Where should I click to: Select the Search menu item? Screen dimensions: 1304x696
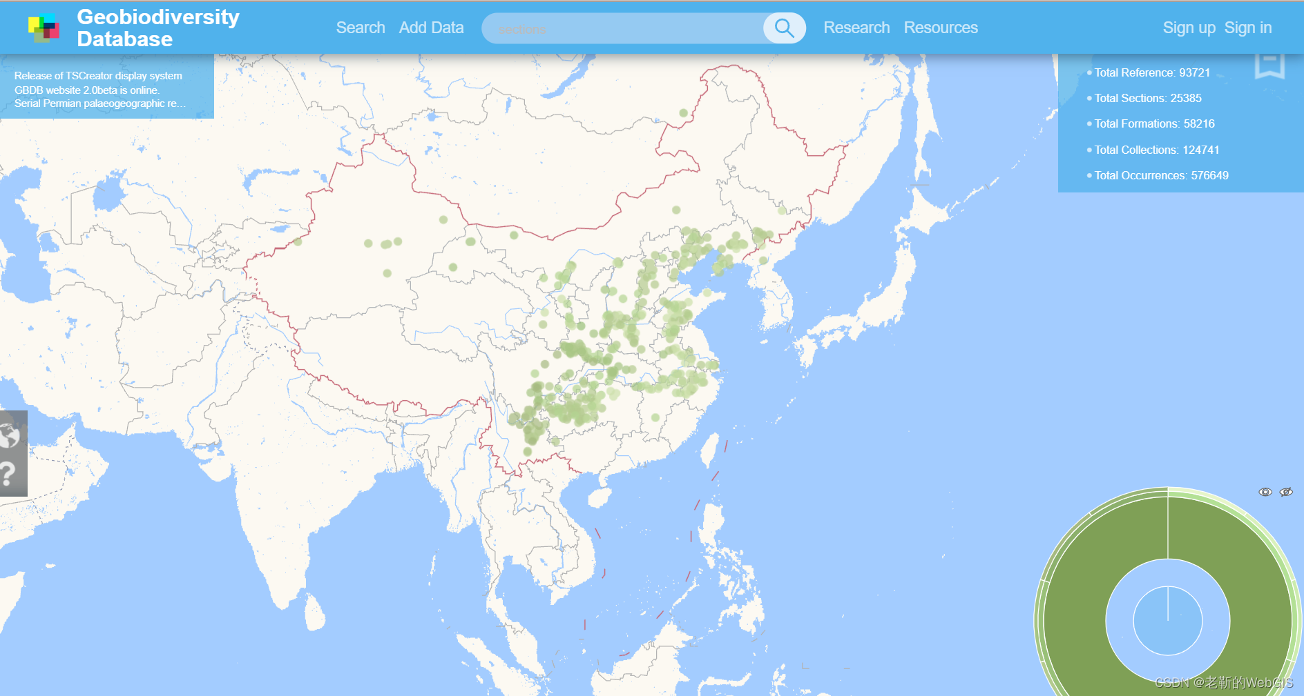pos(360,28)
